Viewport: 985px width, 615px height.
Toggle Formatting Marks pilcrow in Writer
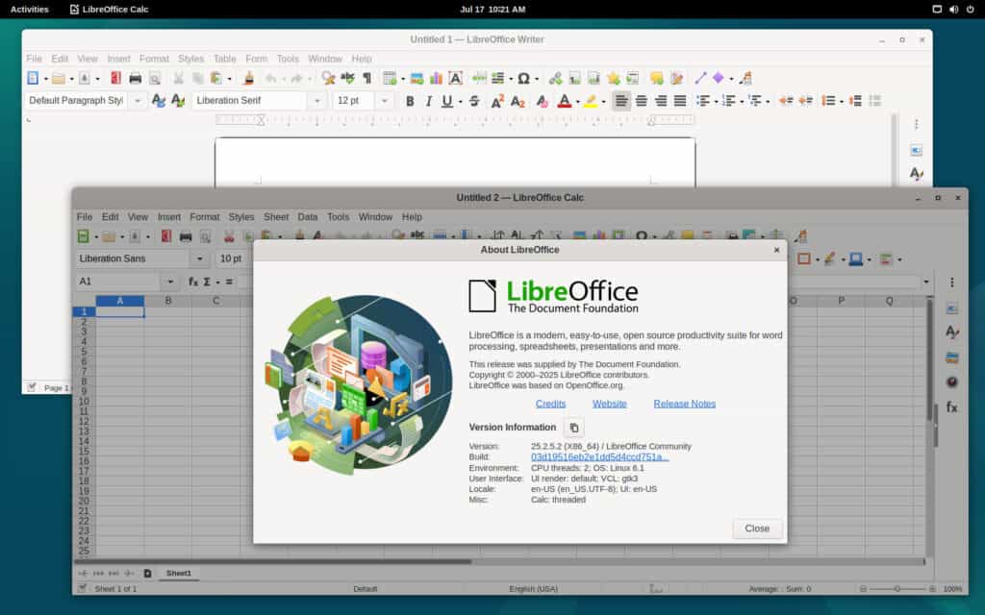(366, 78)
